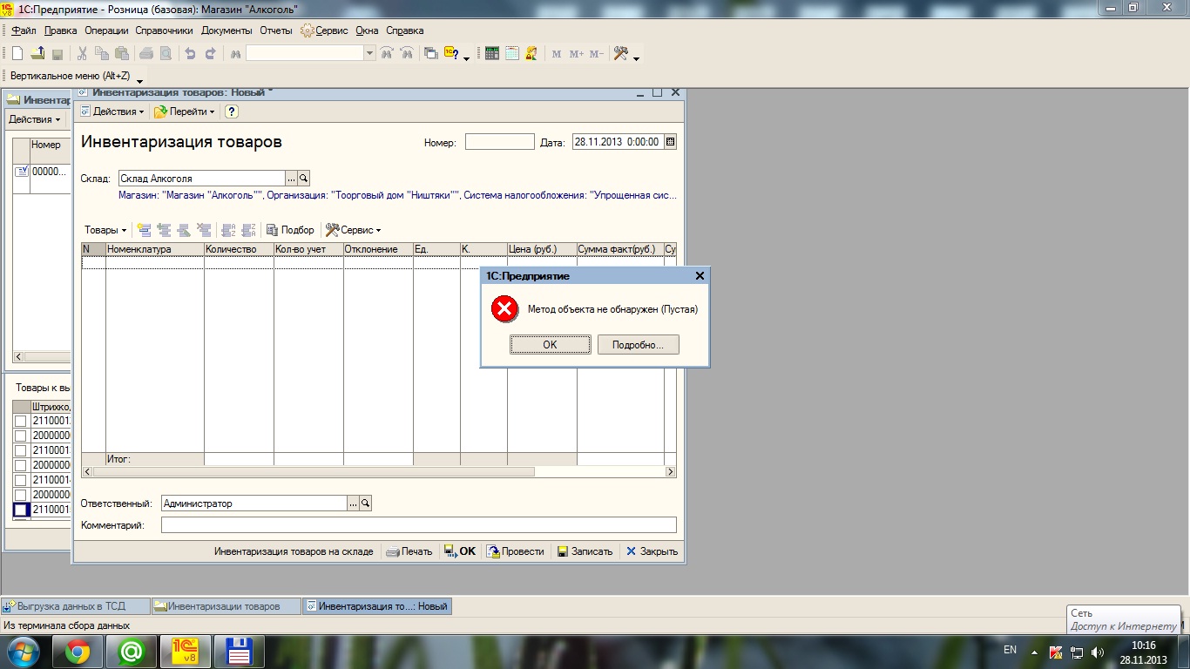1190x669 pixels.
Task: Open the Calculator icon
Action: 492,54
